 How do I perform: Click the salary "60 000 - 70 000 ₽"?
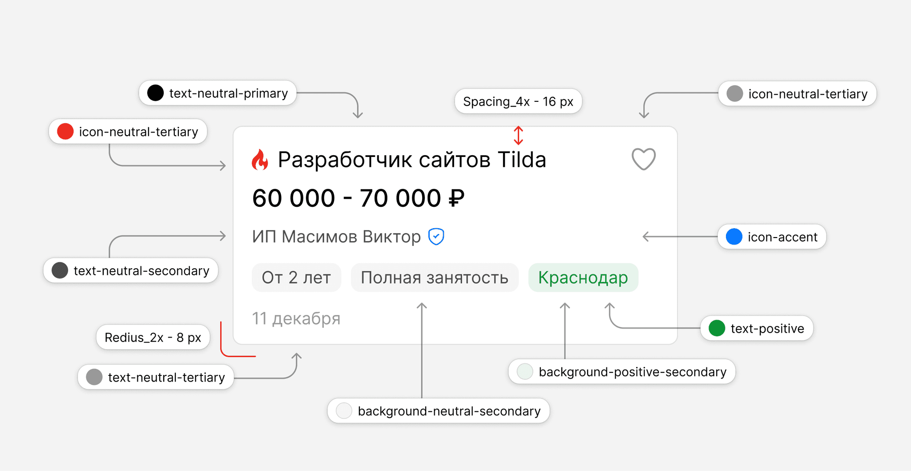pos(358,198)
